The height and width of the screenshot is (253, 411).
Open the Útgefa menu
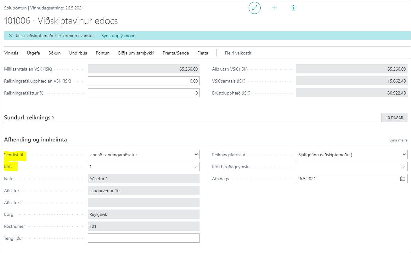[33, 53]
